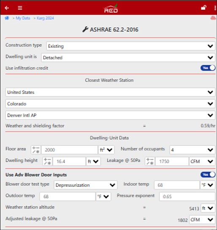Change leakage unit CFM dropdown
Image resolution: width=217 pixels, height=230 pixels.
coord(202,162)
